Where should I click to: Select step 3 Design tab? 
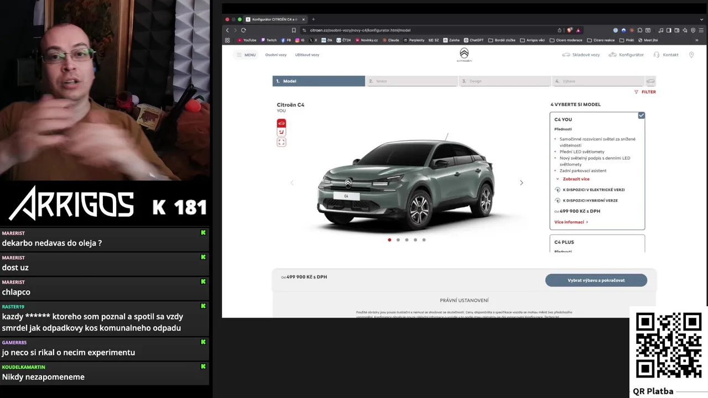tap(504, 81)
